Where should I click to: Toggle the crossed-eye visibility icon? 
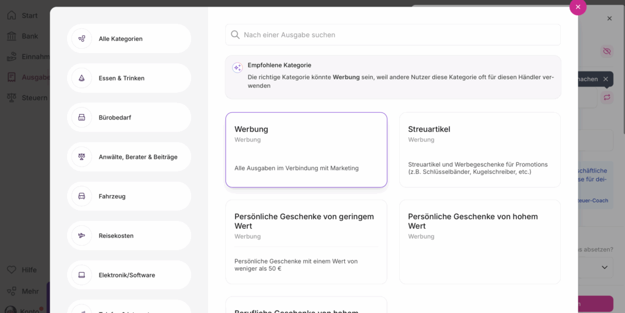[x=606, y=51]
